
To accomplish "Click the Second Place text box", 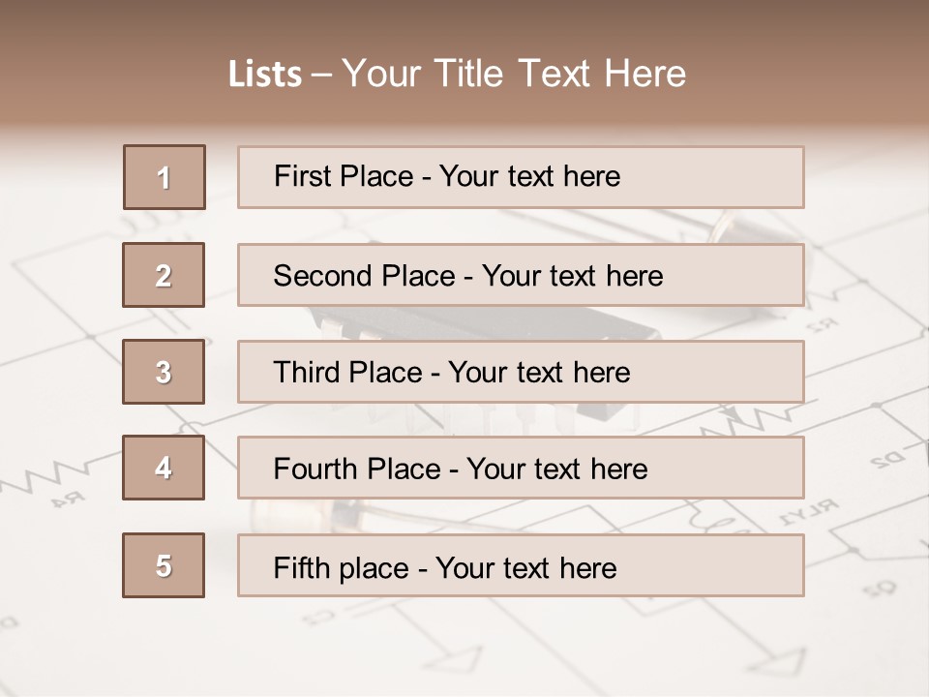I will point(521,275).
